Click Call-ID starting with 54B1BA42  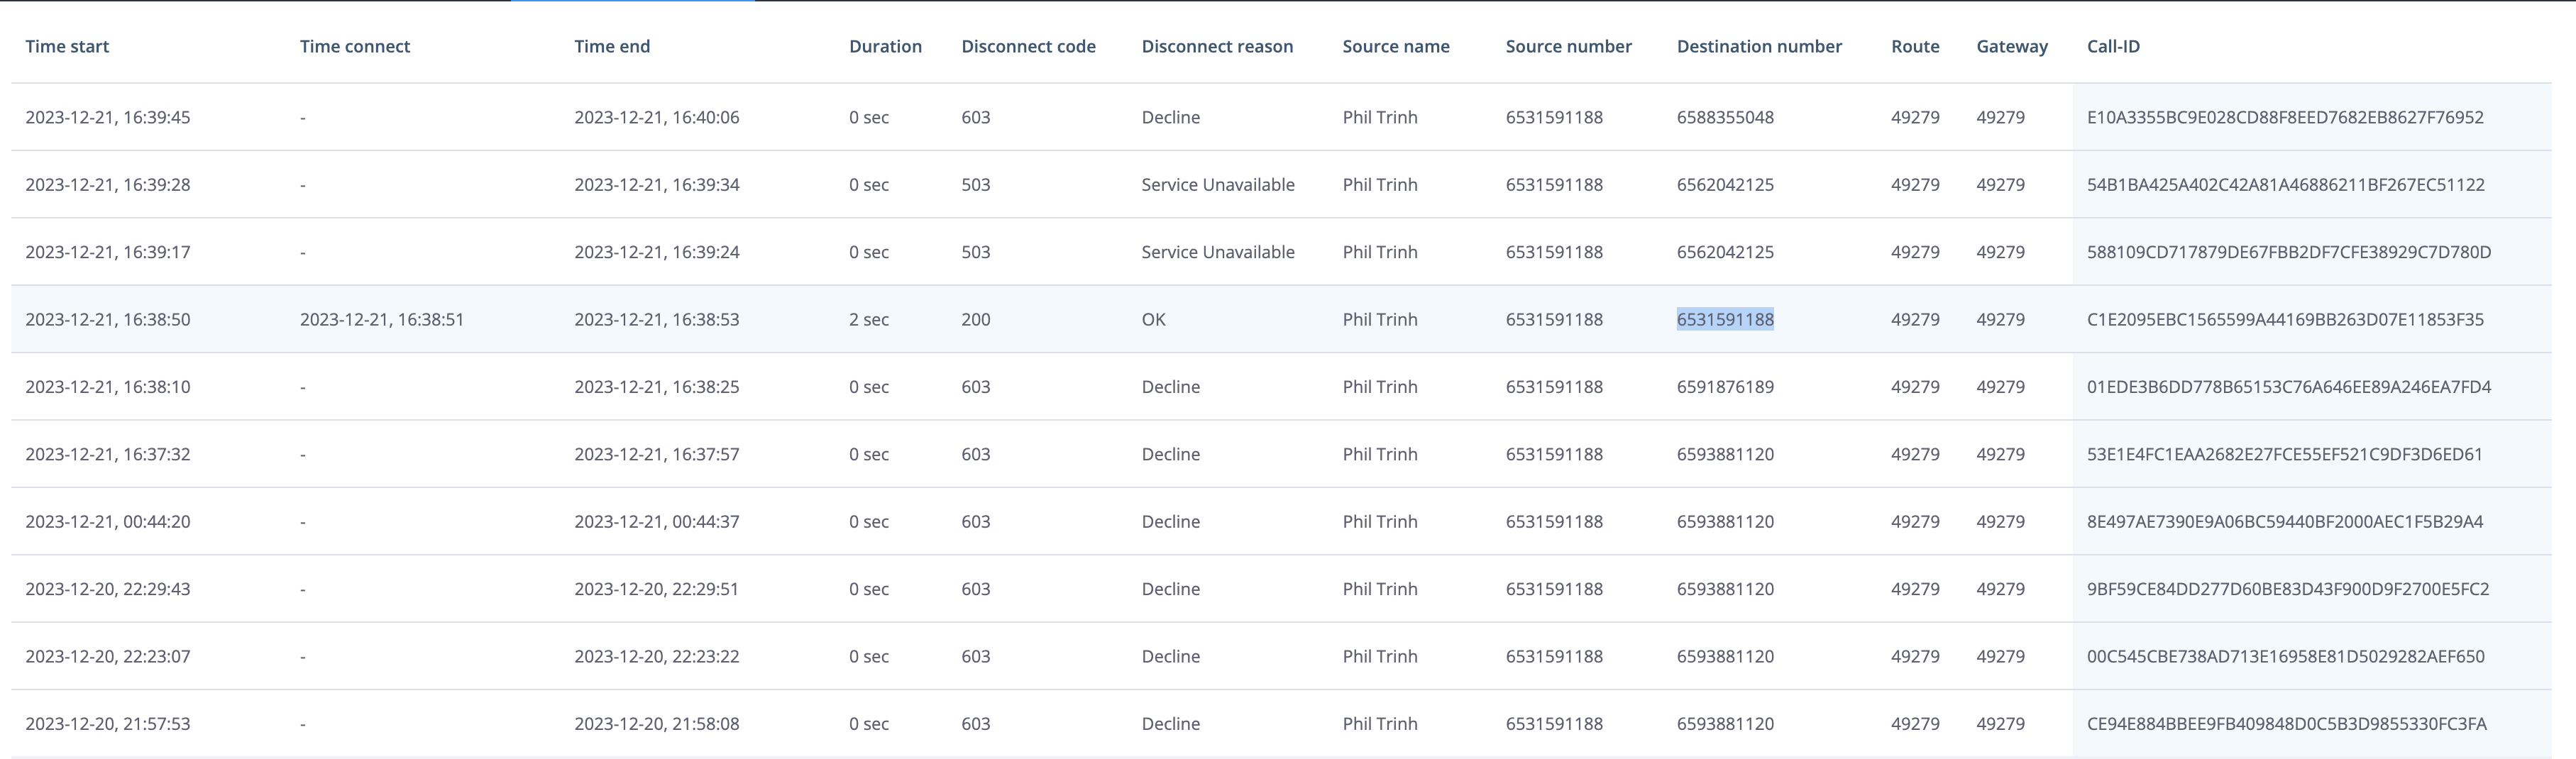[x=2285, y=185]
